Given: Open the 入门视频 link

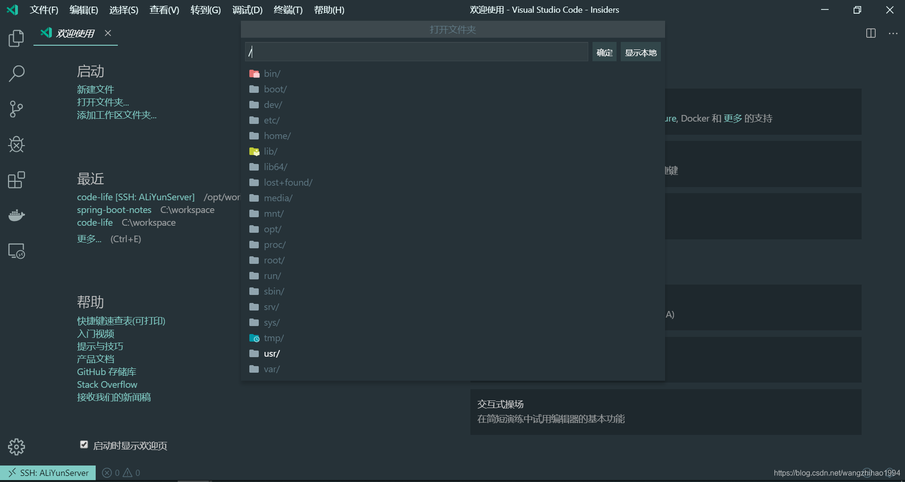Looking at the screenshot, I should point(96,334).
